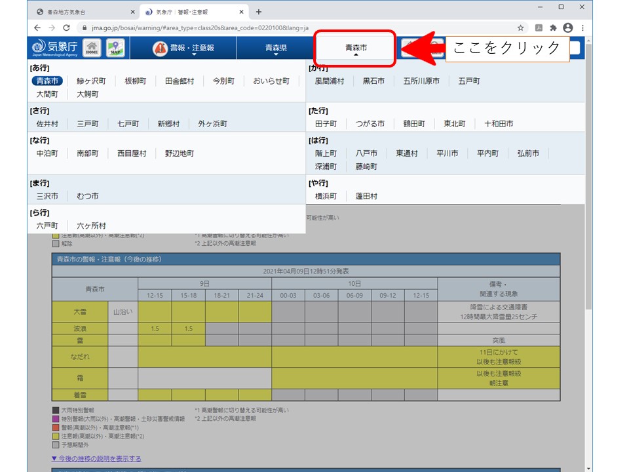Select 横浜町
This screenshot has height=472, width=629.
(x=326, y=196)
